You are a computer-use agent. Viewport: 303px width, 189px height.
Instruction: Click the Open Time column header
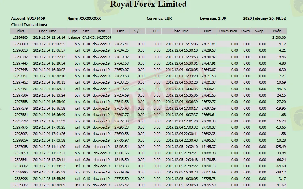click(x=47, y=31)
